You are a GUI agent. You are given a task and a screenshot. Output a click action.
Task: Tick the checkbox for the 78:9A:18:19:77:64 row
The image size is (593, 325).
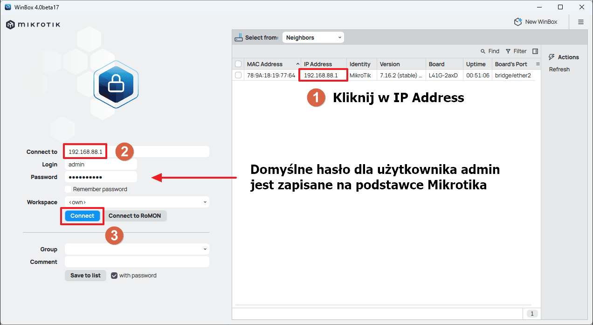[238, 75]
